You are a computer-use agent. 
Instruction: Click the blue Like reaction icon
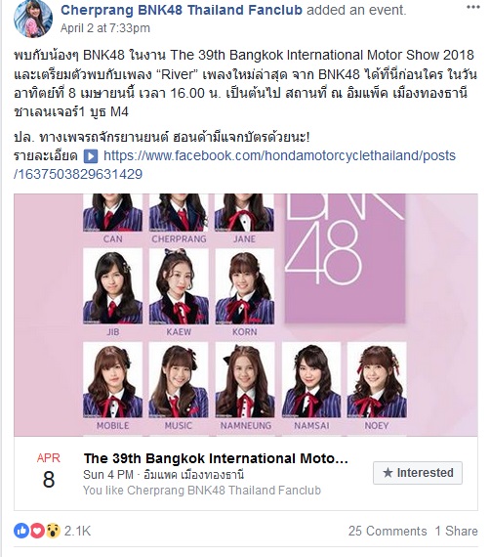tap(21, 531)
